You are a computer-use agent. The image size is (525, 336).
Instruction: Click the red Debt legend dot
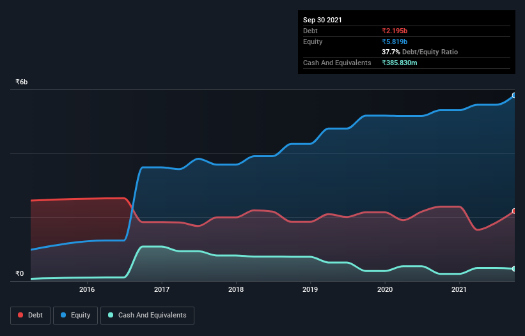[x=20, y=315]
